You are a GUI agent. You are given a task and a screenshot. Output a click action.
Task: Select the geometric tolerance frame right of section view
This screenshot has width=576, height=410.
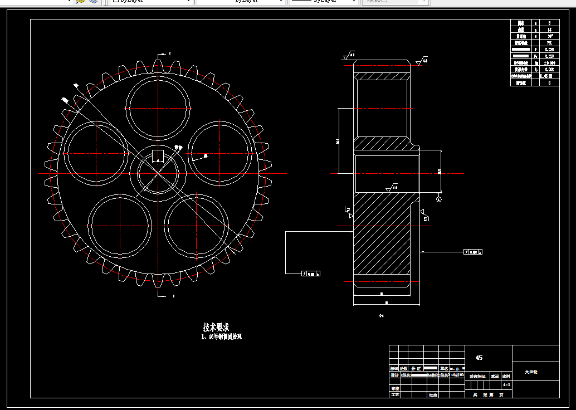pos(473,252)
